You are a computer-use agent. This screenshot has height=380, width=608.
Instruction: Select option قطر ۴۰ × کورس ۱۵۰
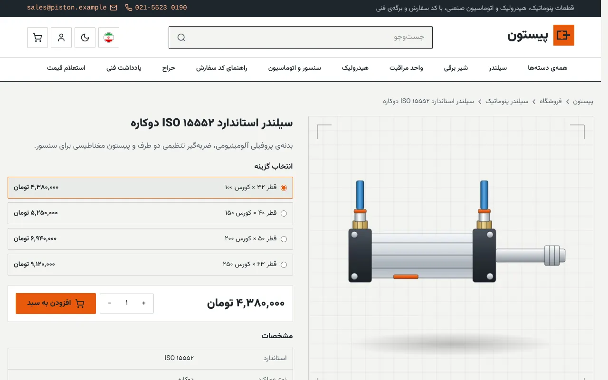[x=150, y=213]
